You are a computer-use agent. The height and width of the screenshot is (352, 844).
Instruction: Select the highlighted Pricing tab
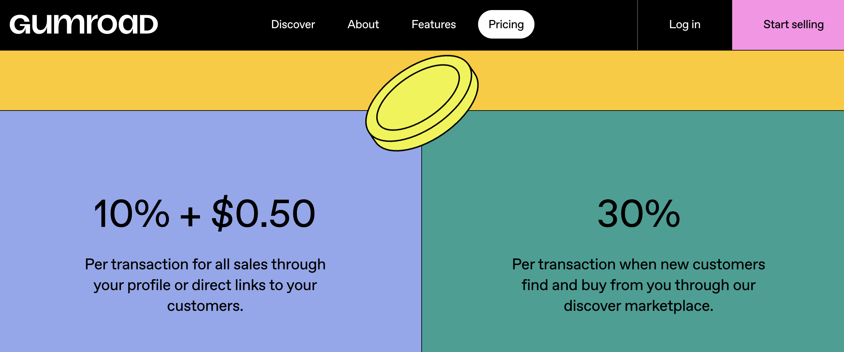[506, 25]
